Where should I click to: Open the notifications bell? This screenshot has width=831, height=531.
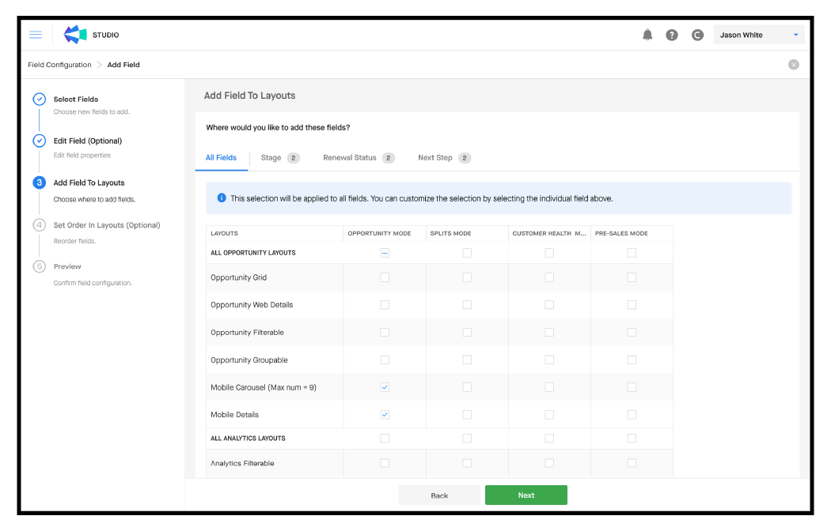(647, 35)
